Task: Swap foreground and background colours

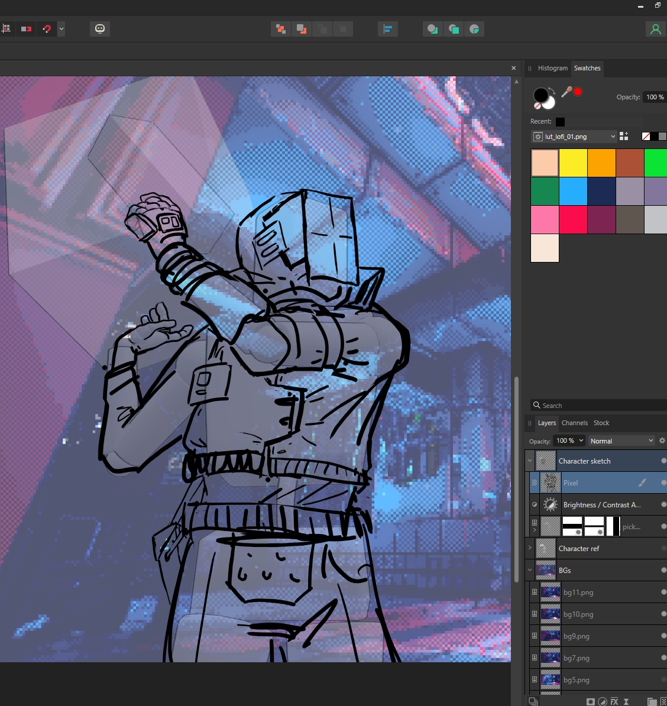Action: tap(552, 90)
